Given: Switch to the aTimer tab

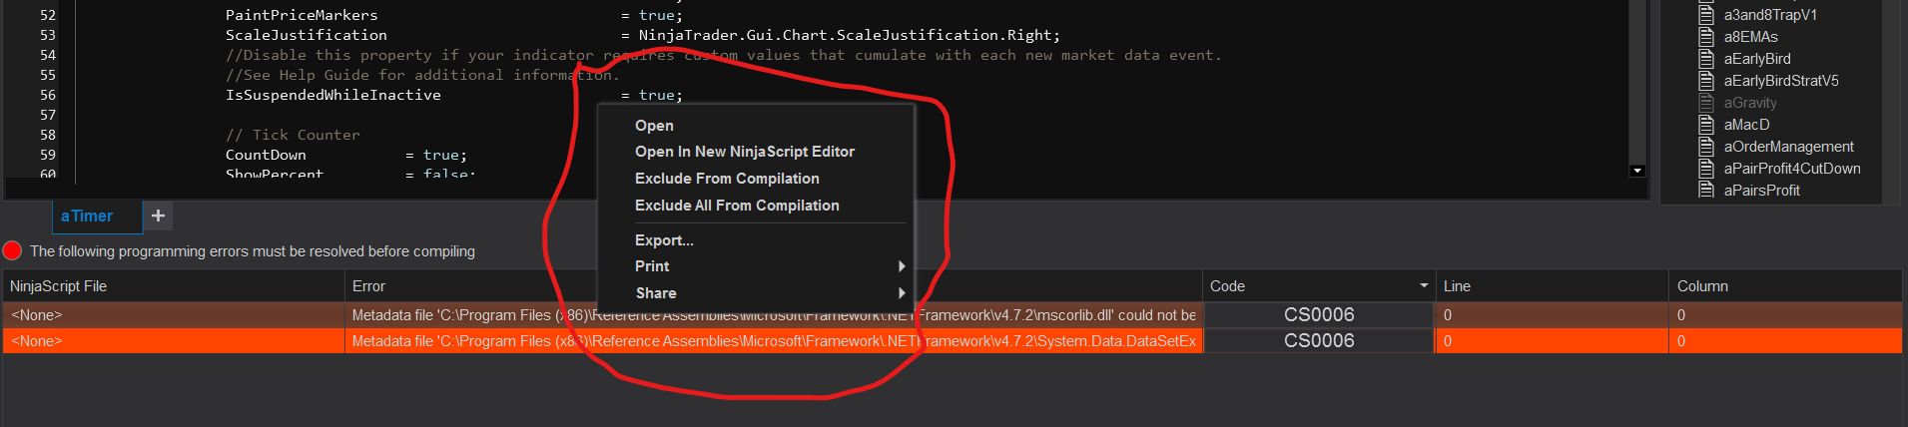Looking at the screenshot, I should point(87,215).
